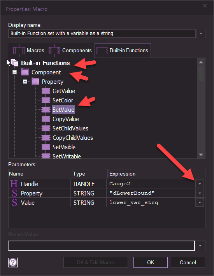
Task: Select the SetChildValues tree item
Action: point(70,128)
